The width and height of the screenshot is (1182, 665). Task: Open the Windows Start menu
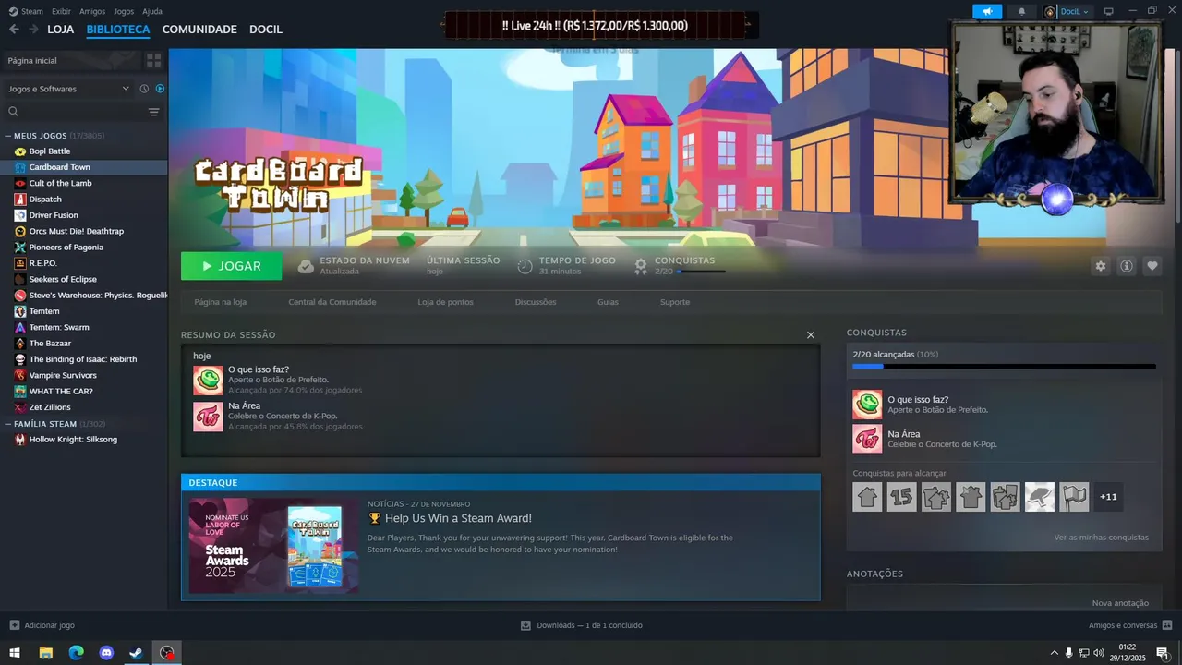pos(15,653)
